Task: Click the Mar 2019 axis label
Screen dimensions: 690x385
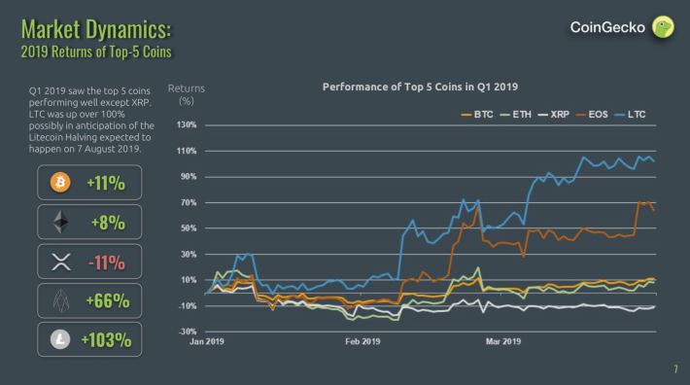Action: pyautogui.click(x=503, y=341)
